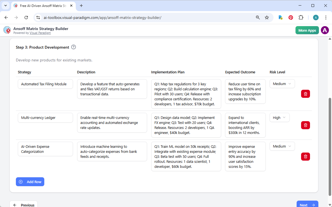Click the browser extensions puzzle icon

(x=301, y=17)
